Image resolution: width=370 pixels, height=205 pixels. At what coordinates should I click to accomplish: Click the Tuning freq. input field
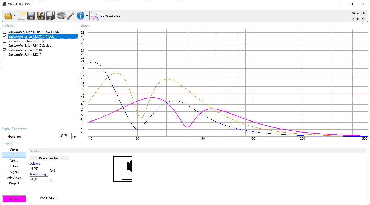pos(39,179)
